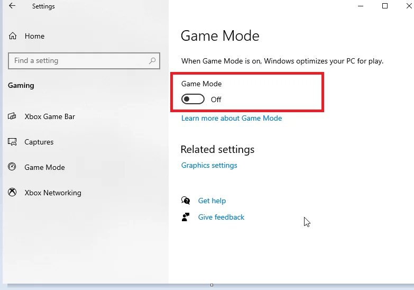Open Learn more about Game Mode link

click(232, 118)
